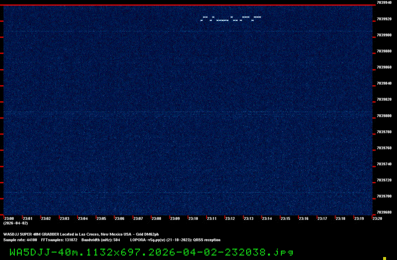Select the 7039920 frequency label
The width and height of the screenshot is (397, 260).
(384, 19)
